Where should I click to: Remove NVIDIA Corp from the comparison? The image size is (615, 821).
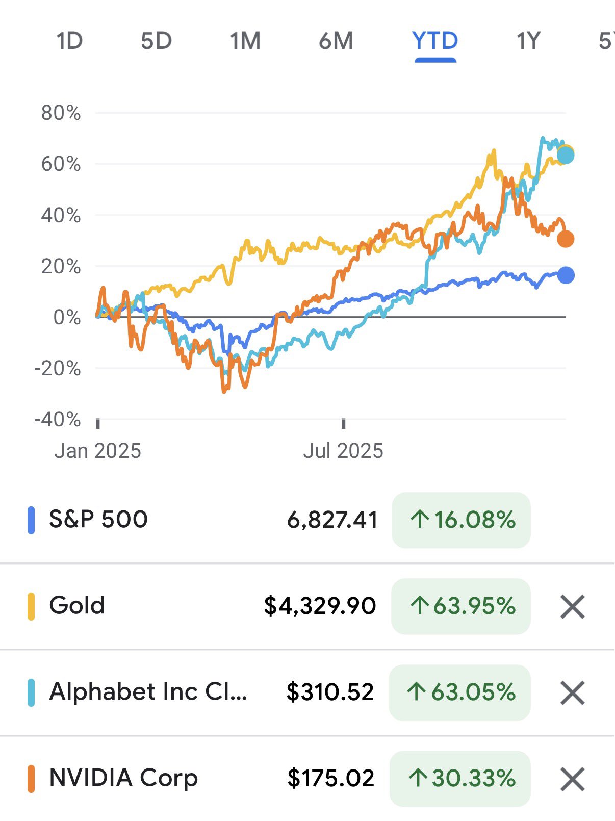coord(572,779)
